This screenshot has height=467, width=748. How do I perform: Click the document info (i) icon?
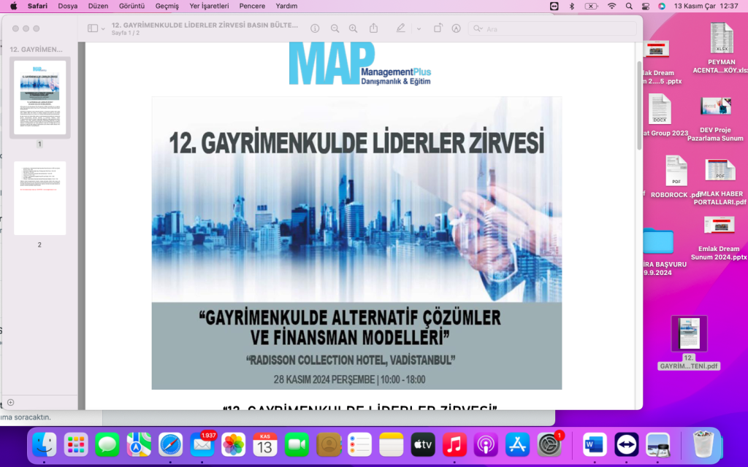[x=316, y=28]
